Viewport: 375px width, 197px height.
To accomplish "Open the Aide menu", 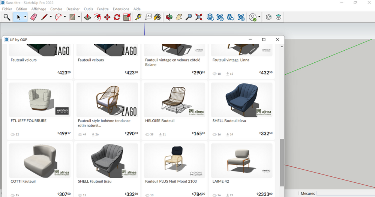I will 137,9.
